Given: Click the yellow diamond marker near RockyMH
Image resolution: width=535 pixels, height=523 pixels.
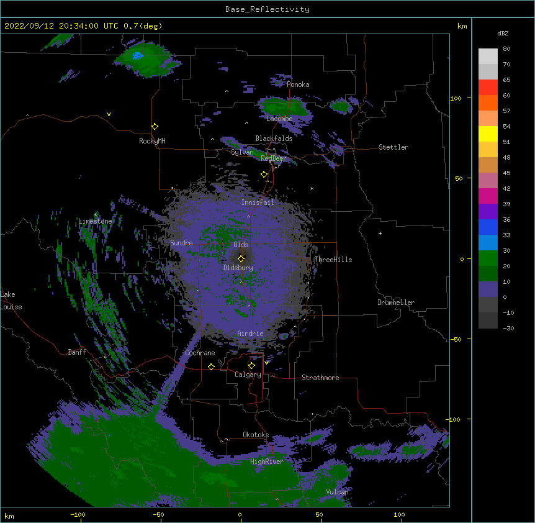Looking at the screenshot, I should click(x=155, y=127).
